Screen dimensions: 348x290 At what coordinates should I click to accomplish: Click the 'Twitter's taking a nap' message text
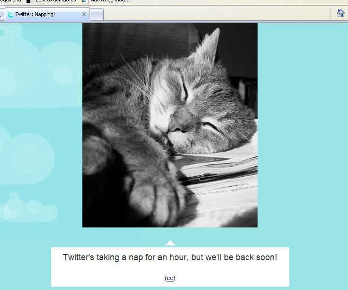(x=170, y=257)
